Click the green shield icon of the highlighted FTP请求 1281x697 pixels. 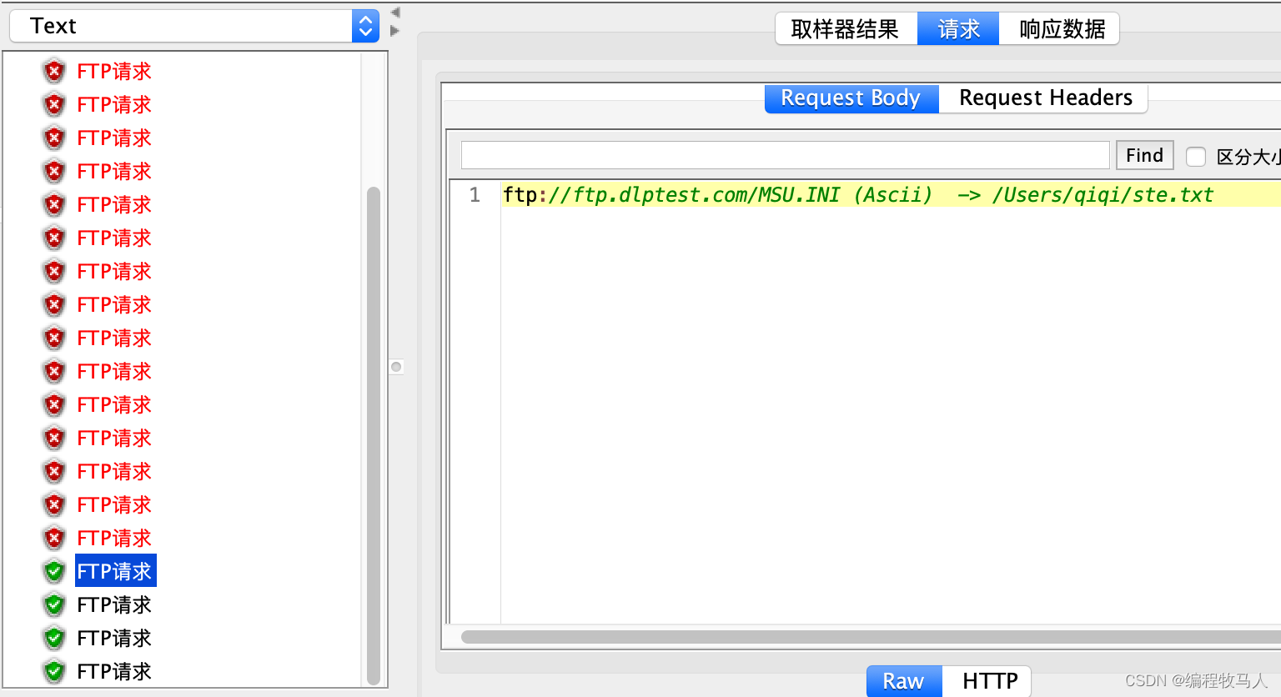coord(54,571)
